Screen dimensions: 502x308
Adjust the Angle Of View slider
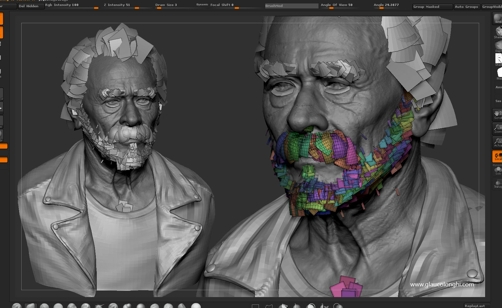339,6
